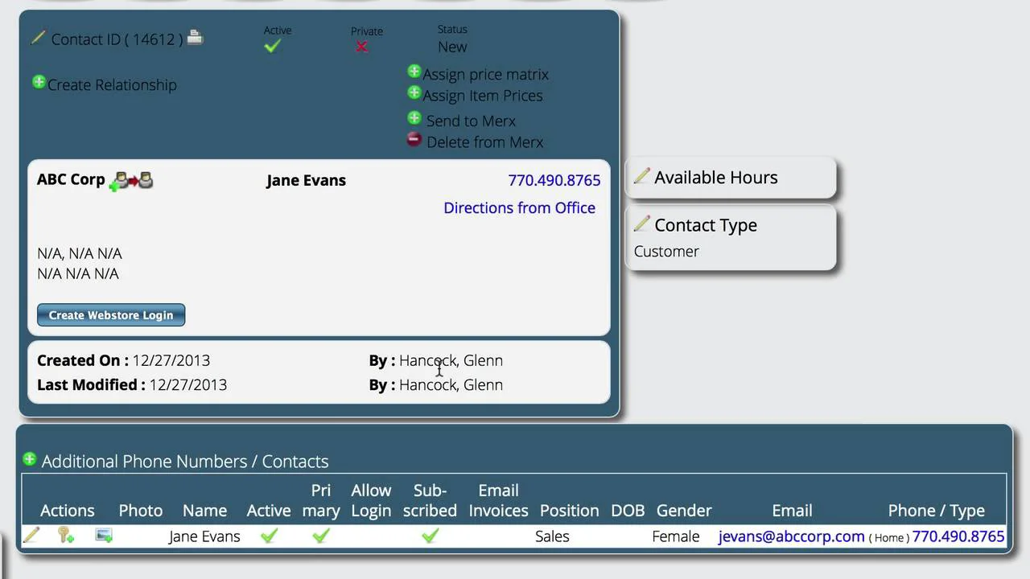
Task: Click the red minus Delete from Merx icon
Action: coord(414,140)
